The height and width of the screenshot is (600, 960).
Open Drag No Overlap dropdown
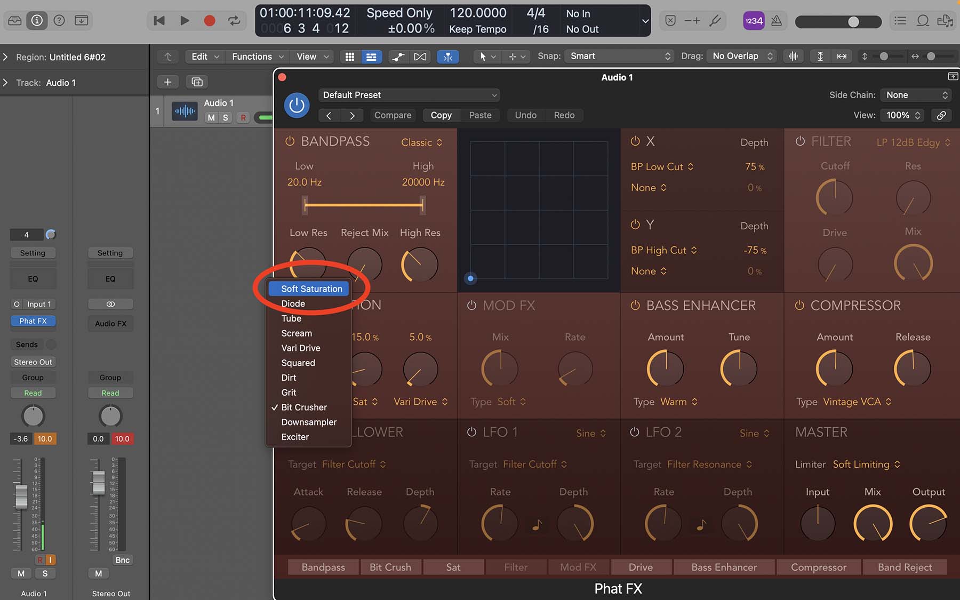(741, 56)
